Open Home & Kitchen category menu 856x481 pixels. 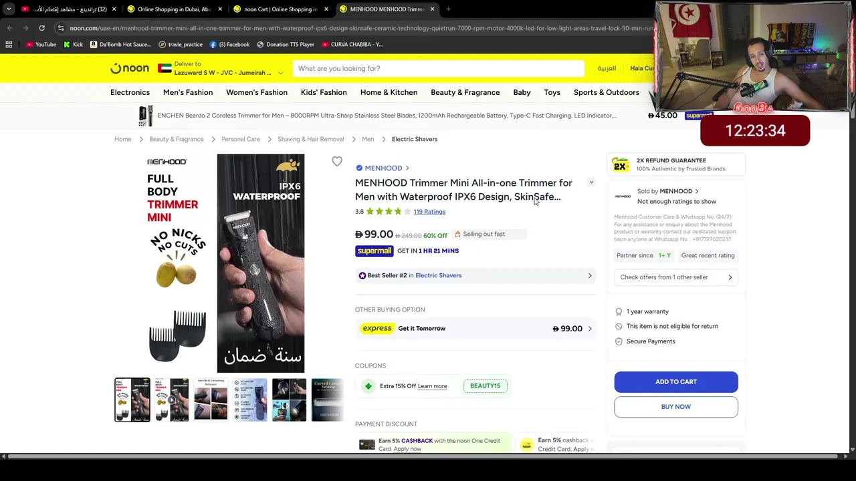[x=389, y=92]
